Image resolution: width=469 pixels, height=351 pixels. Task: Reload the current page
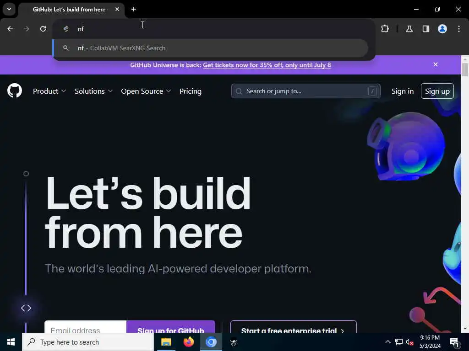coord(43,29)
